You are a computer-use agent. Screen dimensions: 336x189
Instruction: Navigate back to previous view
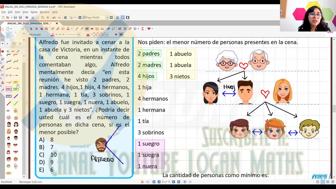pyautogui.click(x=185, y=182)
